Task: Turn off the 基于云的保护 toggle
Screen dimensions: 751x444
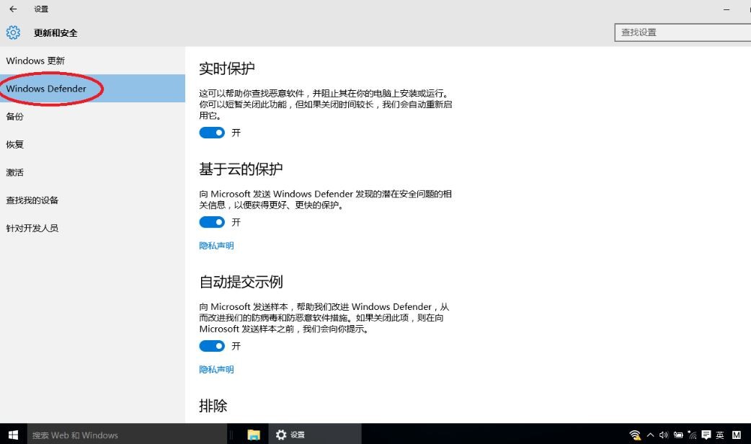Action: [x=212, y=222]
